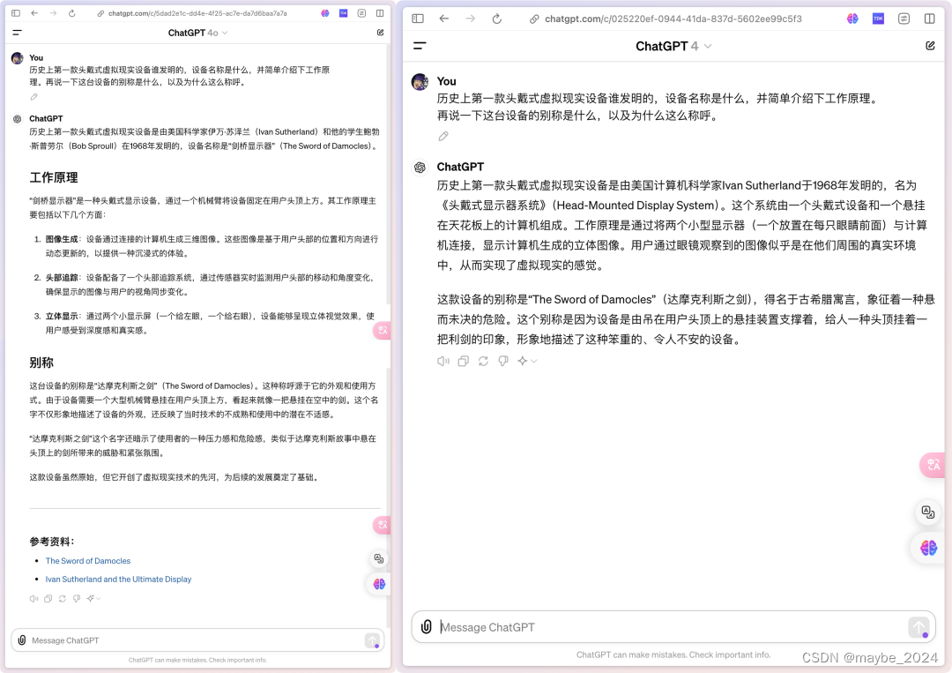
Task: Toggle sidebar panel in right browser window
Action: pyautogui.click(x=418, y=19)
